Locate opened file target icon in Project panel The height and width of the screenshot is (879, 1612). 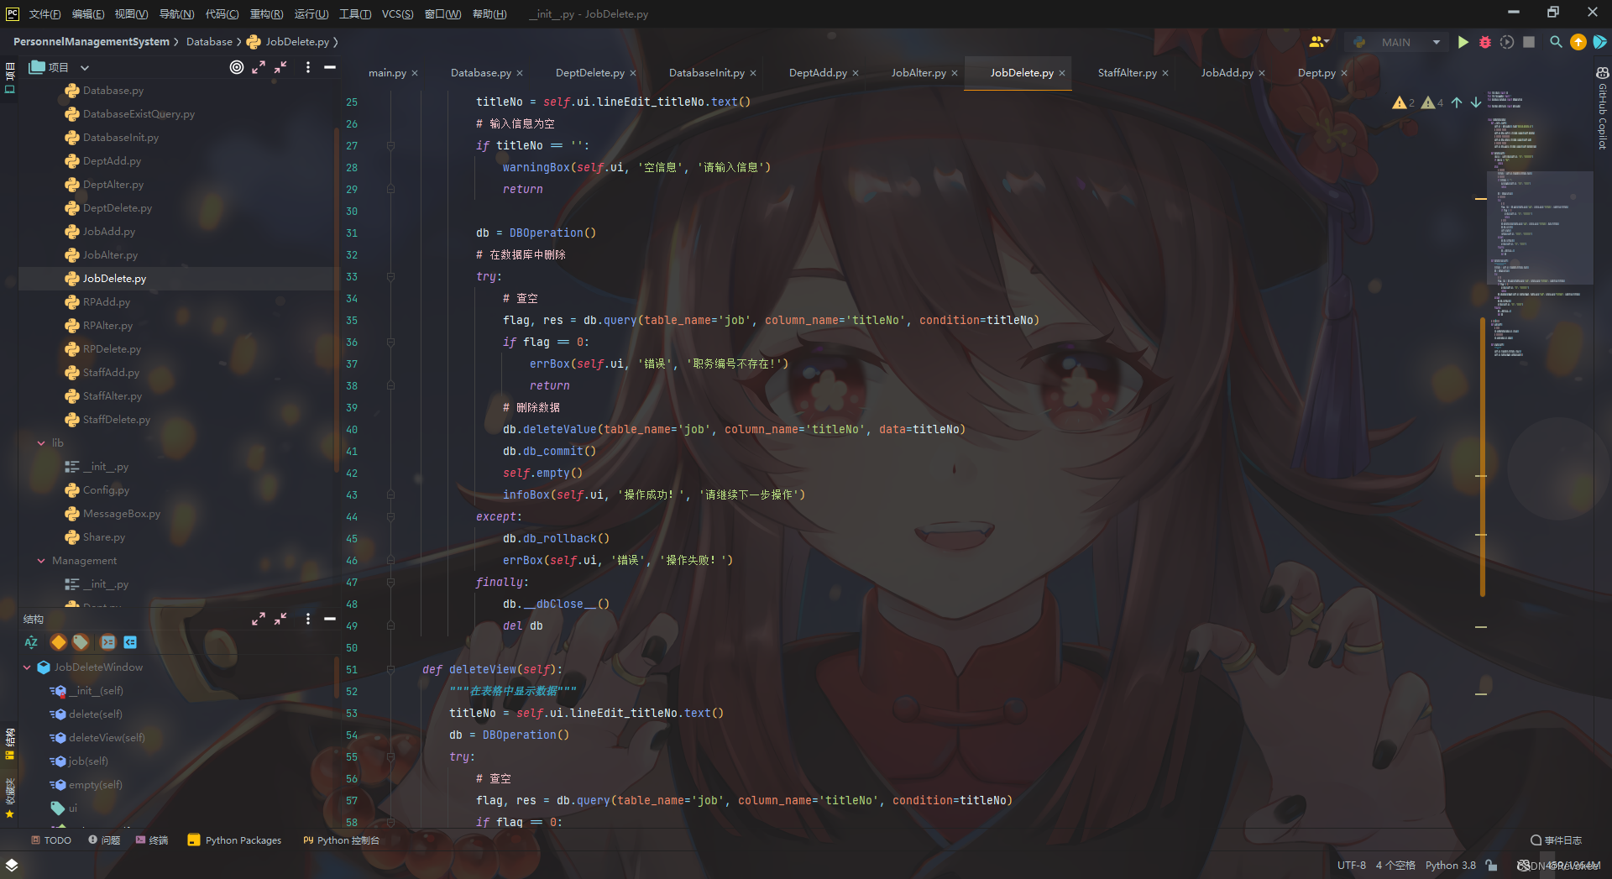click(237, 67)
